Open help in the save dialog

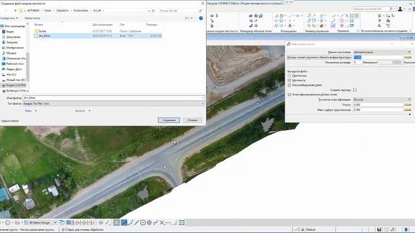pos(201,18)
